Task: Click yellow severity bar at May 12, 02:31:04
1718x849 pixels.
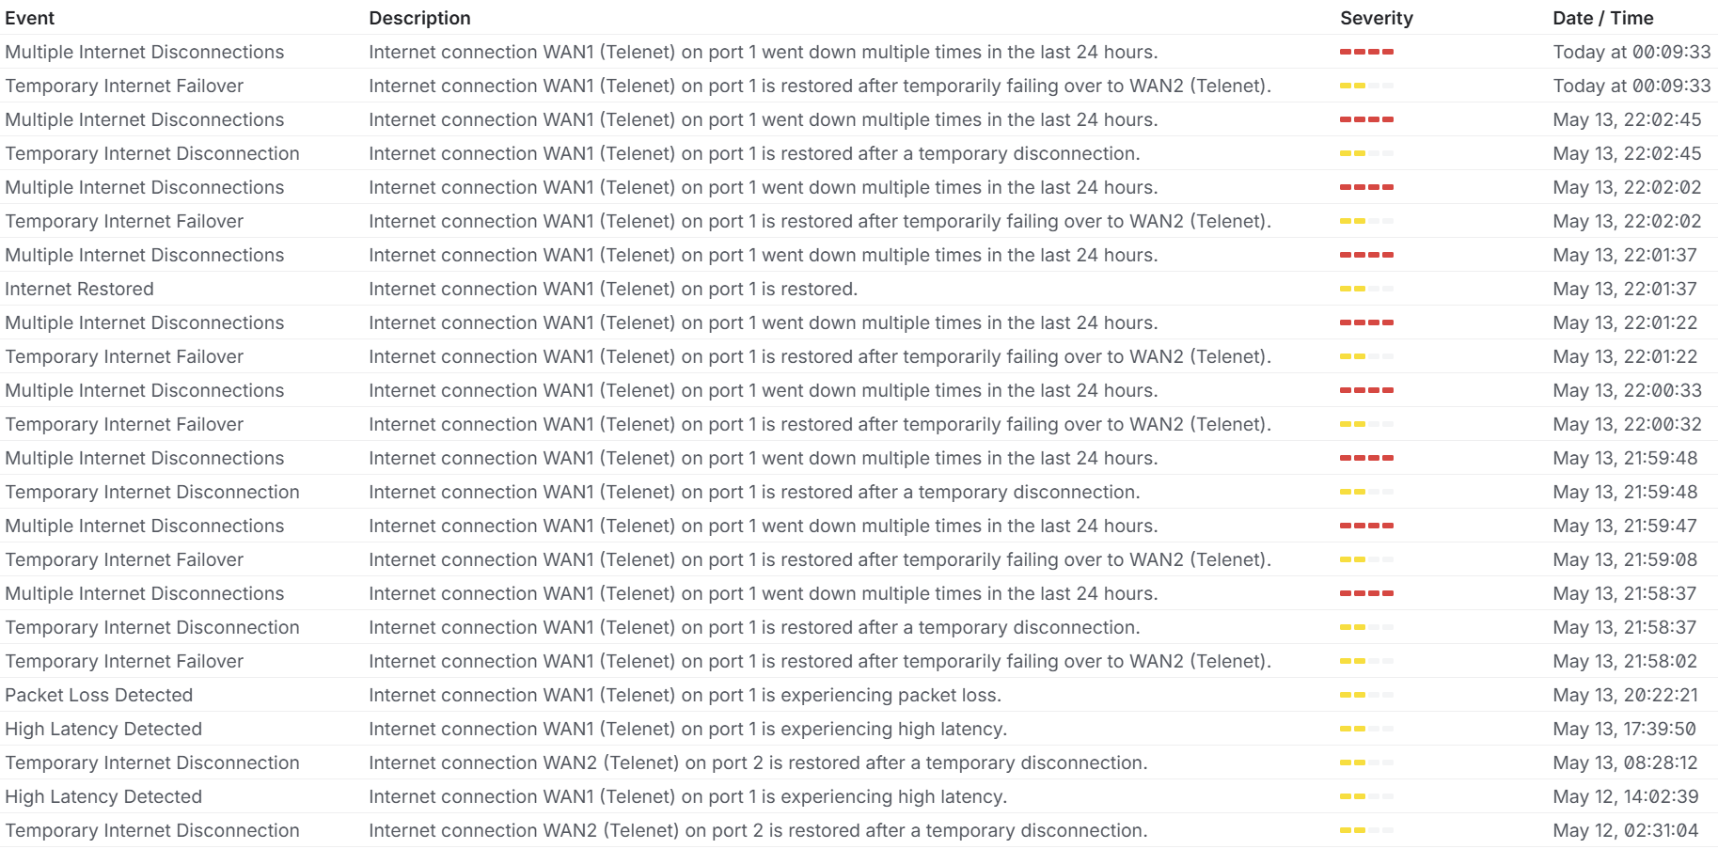Action: pos(1366,830)
